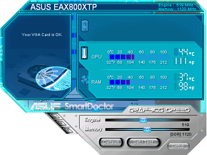Open the Setup button
This screenshot has width=207, height=155.
click(x=178, y=146)
